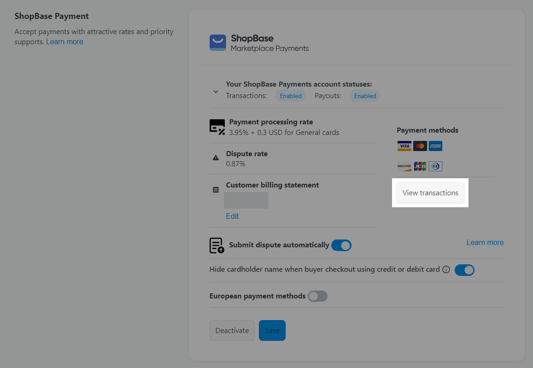
Task: Click the submit dispute document icon
Action: tap(217, 245)
